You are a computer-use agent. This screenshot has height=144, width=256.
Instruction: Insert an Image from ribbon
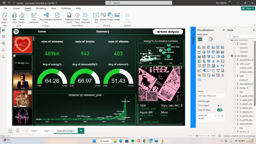117,17
